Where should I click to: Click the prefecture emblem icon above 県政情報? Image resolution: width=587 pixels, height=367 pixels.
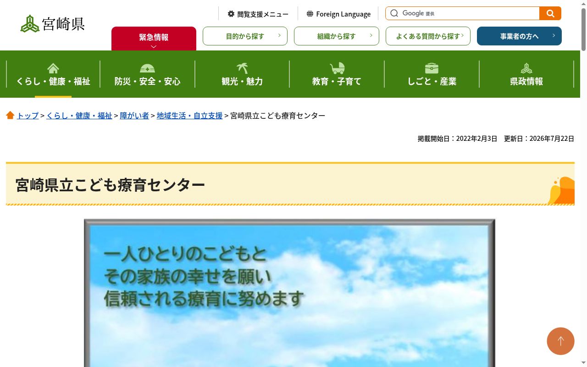point(526,68)
